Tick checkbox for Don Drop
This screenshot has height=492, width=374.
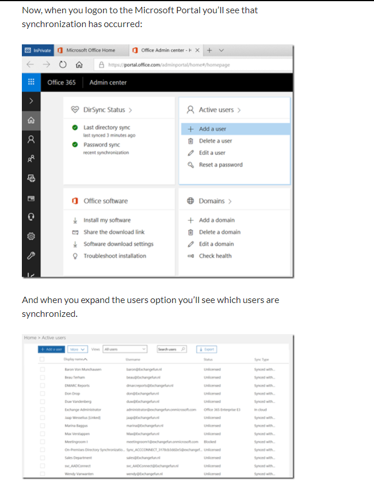(x=43, y=393)
